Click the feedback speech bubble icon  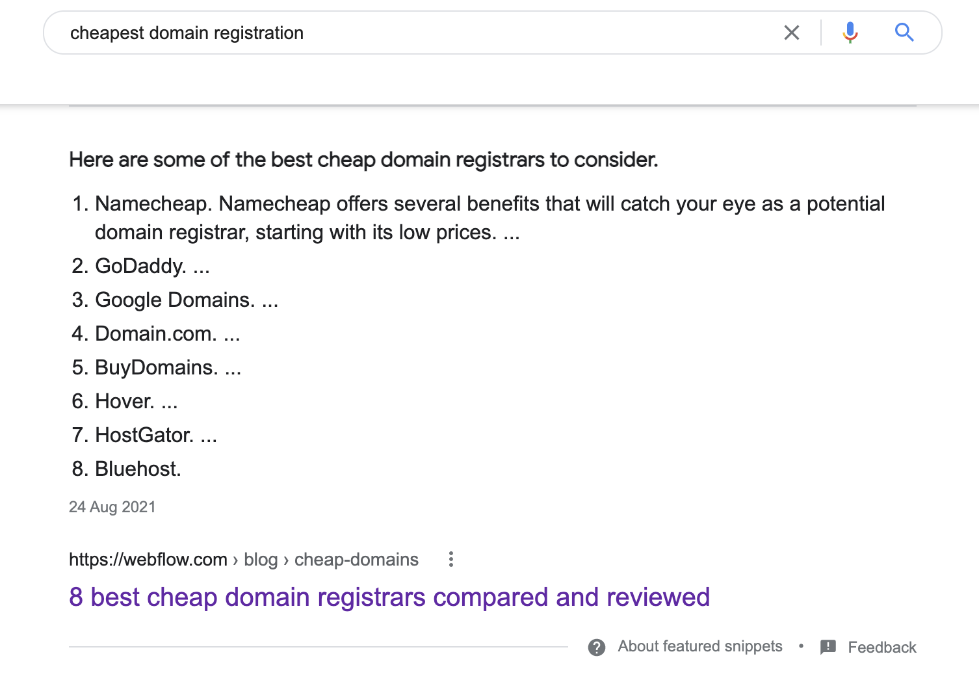click(x=828, y=647)
